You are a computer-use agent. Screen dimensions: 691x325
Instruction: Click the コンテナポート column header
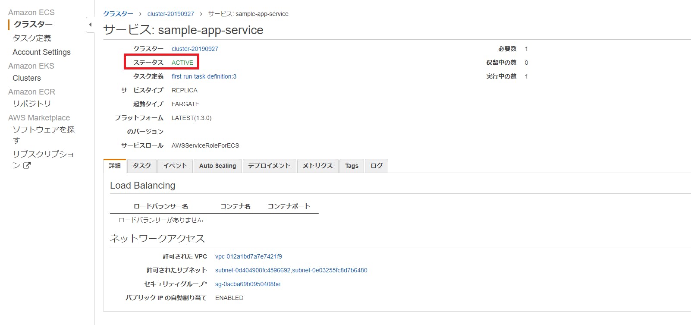[289, 206]
